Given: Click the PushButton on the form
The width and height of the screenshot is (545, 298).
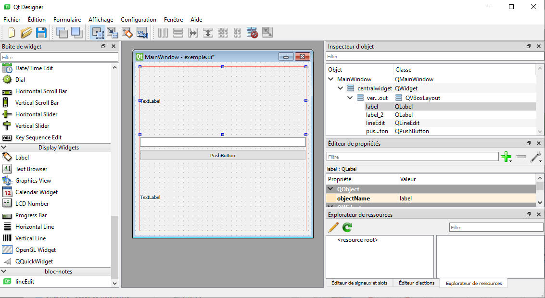Looking at the screenshot, I should click(223, 155).
